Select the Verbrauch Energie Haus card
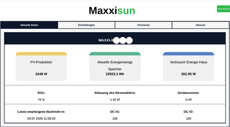This screenshot has height=127, width=230. 188,66
